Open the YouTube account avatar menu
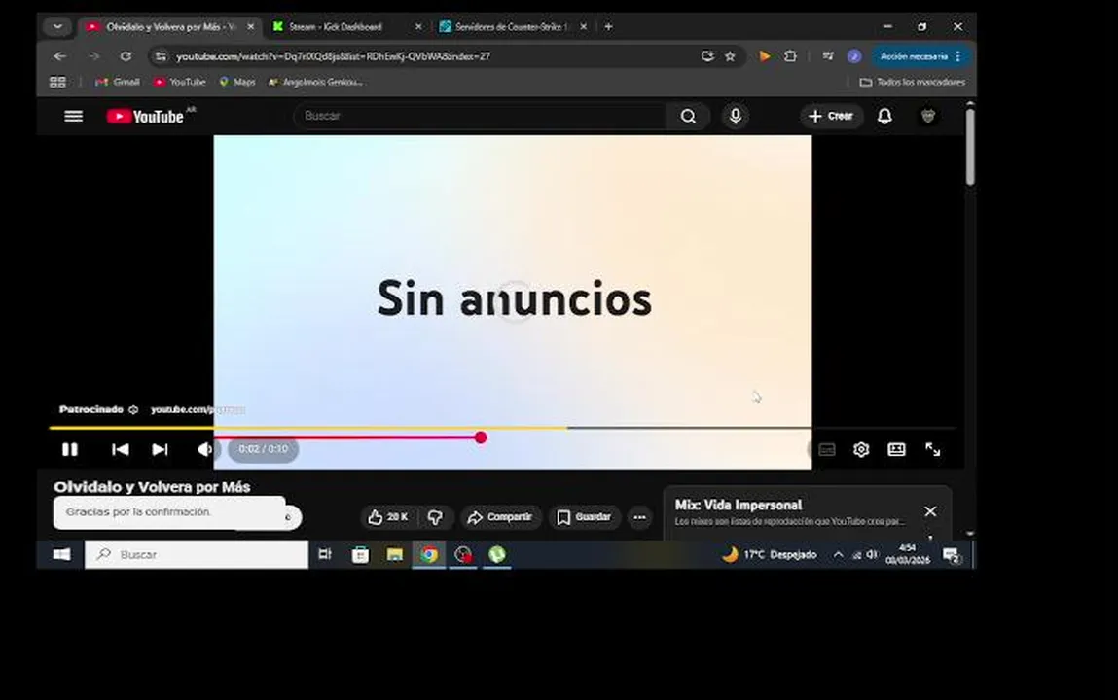Viewport: 1118px width, 700px height. (x=927, y=116)
